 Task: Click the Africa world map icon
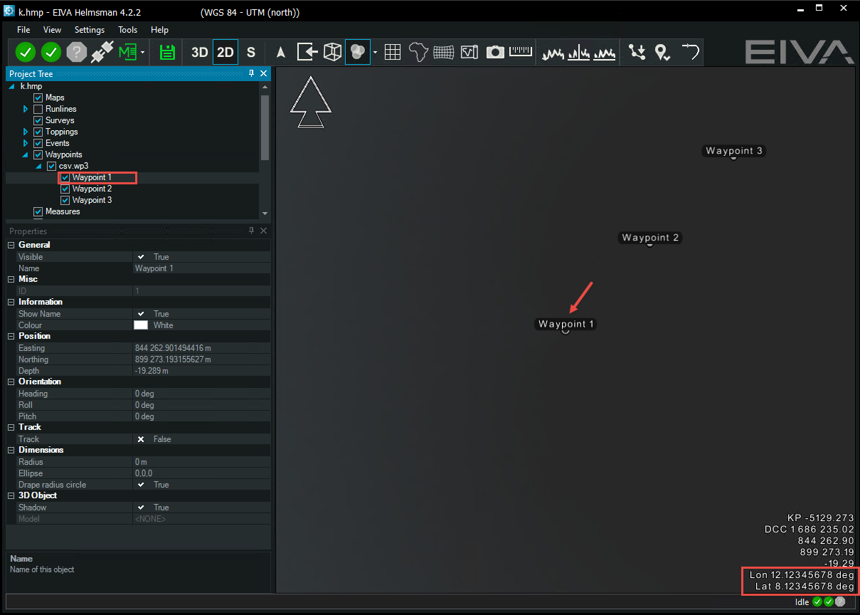click(418, 52)
